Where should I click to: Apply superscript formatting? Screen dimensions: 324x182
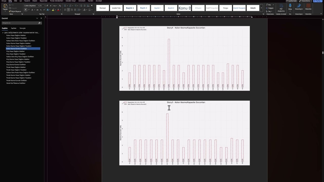click(44, 10)
